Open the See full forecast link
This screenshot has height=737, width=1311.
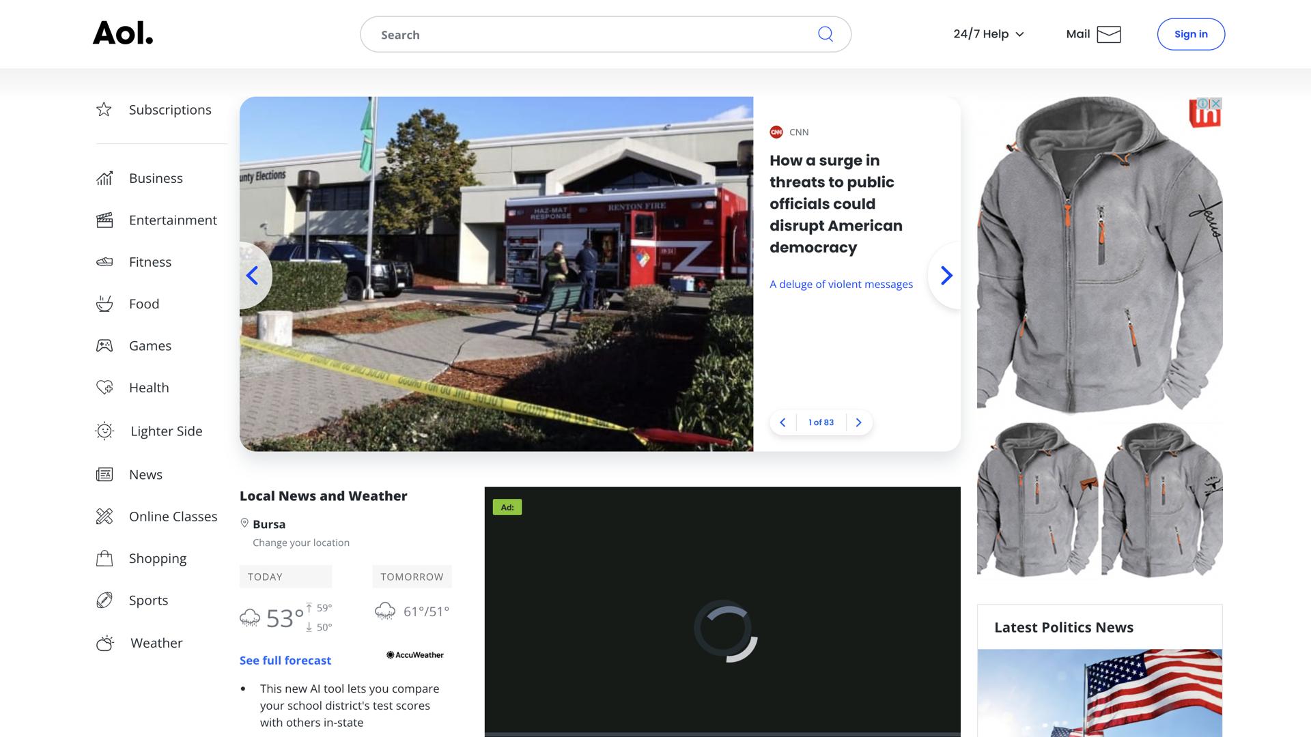[285, 660]
